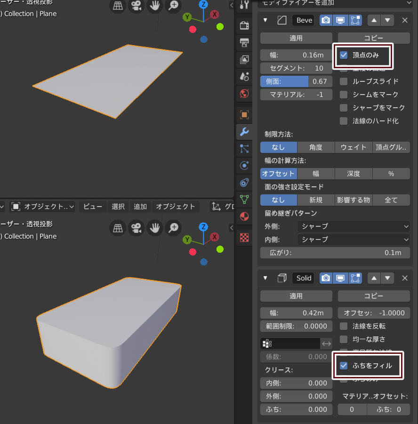The height and width of the screenshot is (424, 418).
Task: Toggle Bevel modifier render camera visibility
Action: point(326,20)
